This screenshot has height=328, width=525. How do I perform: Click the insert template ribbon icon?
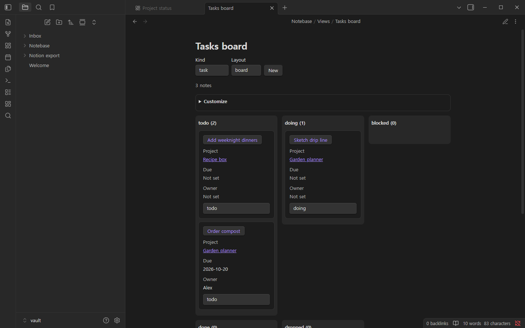8,69
